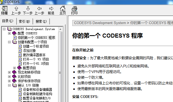173x102 pixels.
Task: Click the up-arrow 上一步 toolbar icon
Action: [16, 10]
